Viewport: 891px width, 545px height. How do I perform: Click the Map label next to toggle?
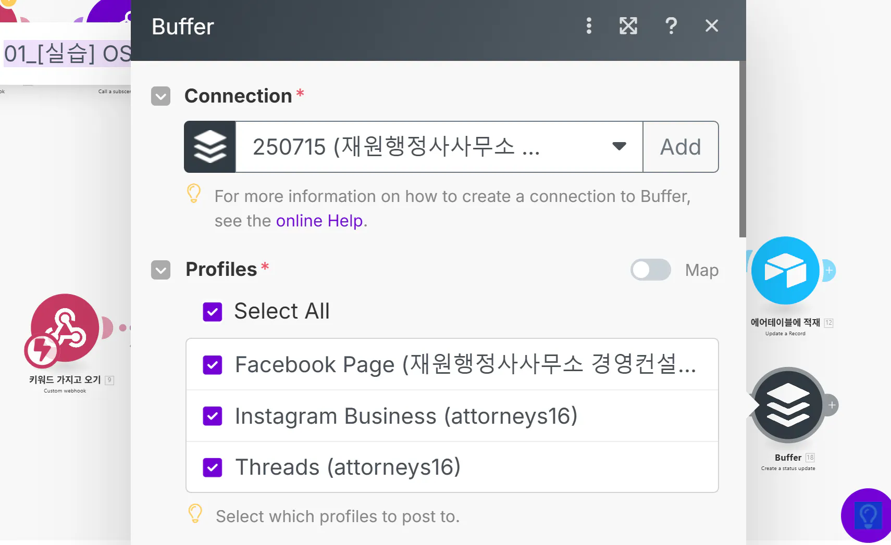702,270
